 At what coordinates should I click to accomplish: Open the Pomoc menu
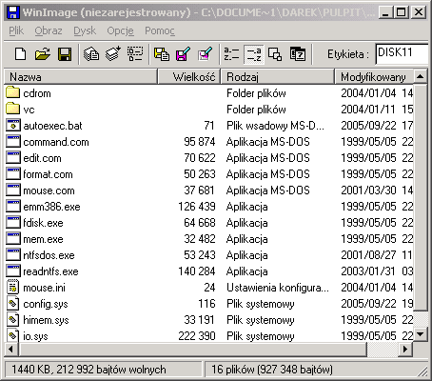[x=160, y=30]
